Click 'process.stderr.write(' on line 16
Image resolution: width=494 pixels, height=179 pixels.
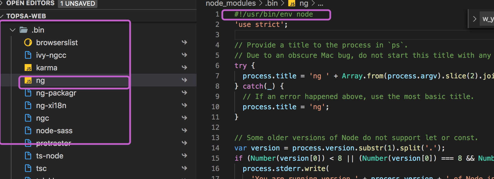coord(286,169)
